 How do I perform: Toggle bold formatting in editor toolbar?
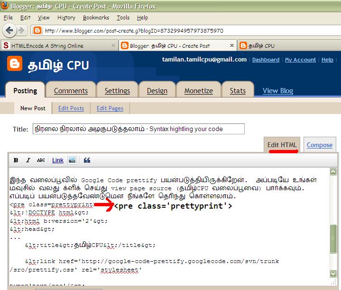[16, 160]
